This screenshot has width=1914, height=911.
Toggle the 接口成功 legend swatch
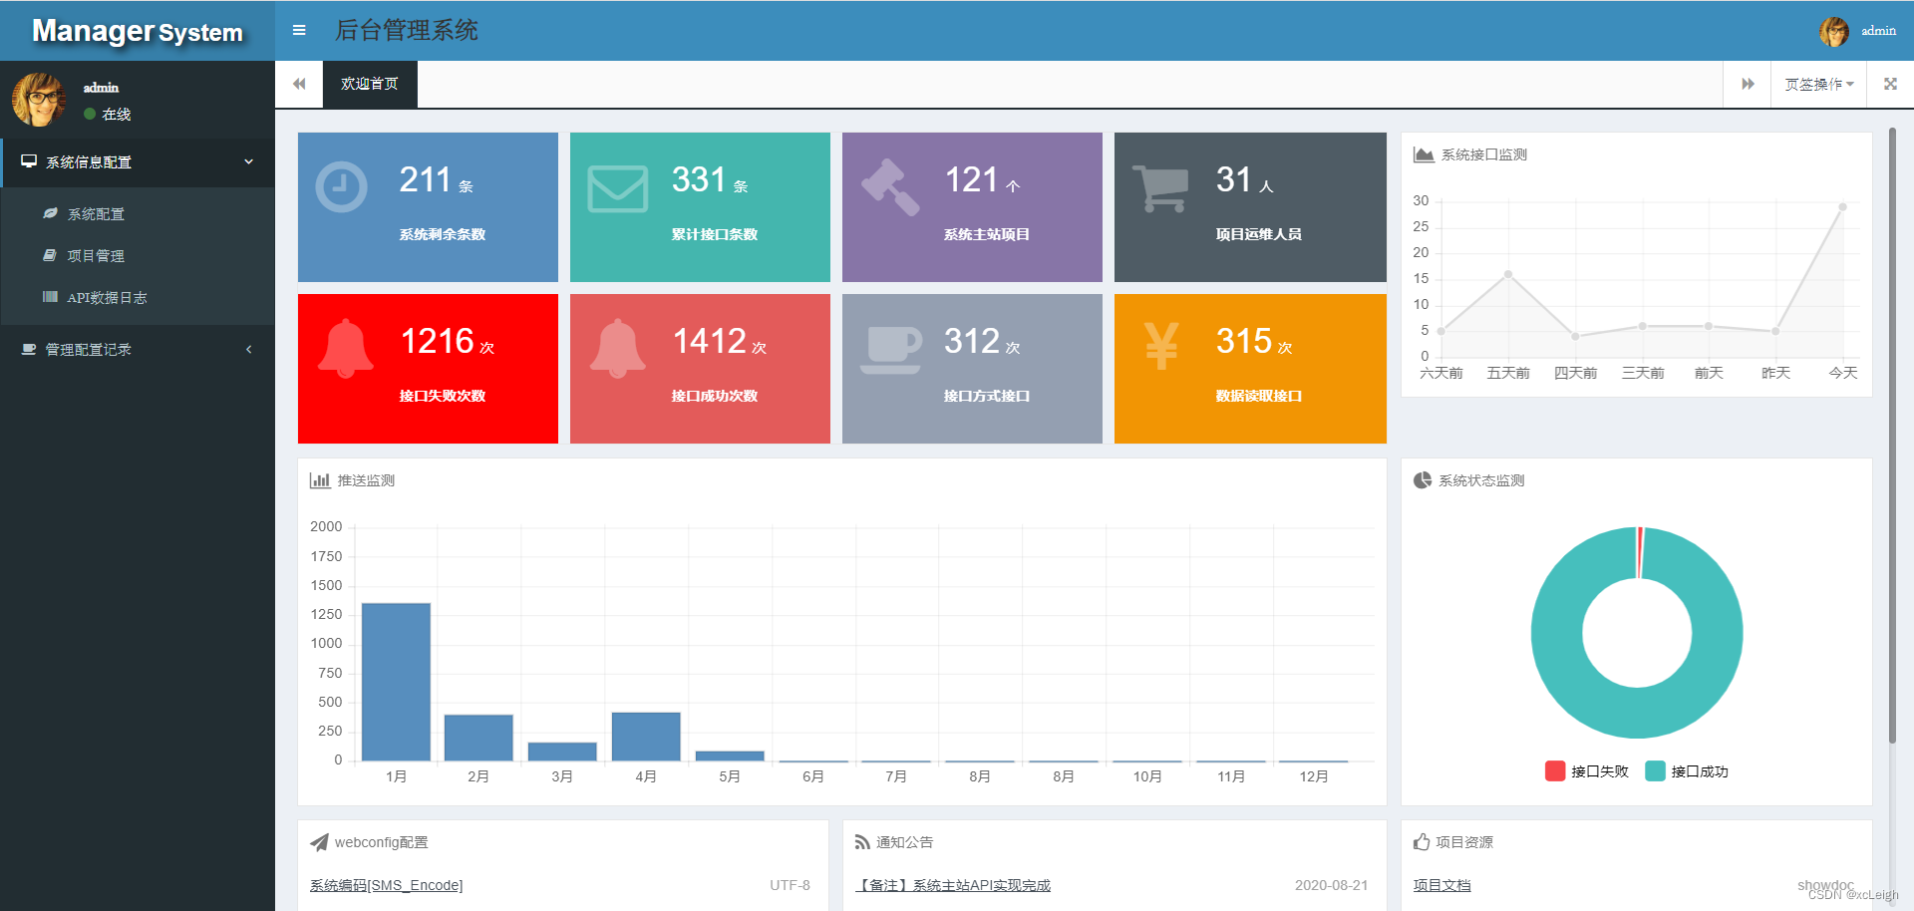(1655, 770)
